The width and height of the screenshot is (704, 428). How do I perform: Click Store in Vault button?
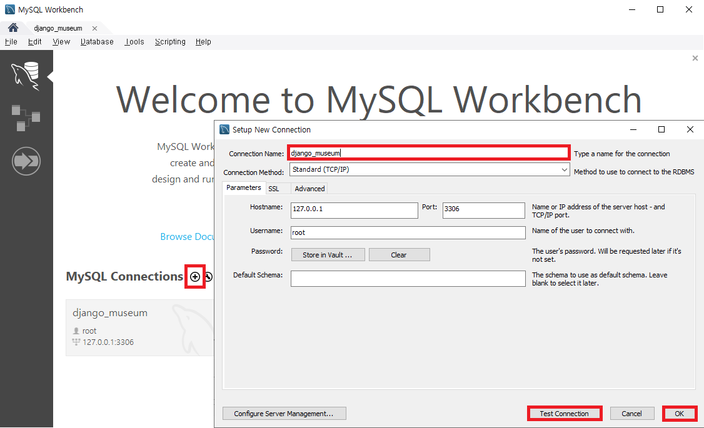[x=328, y=255]
